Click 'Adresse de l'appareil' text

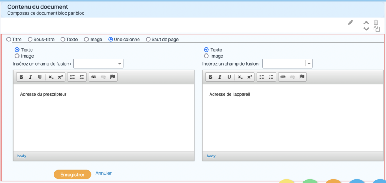pos(230,94)
